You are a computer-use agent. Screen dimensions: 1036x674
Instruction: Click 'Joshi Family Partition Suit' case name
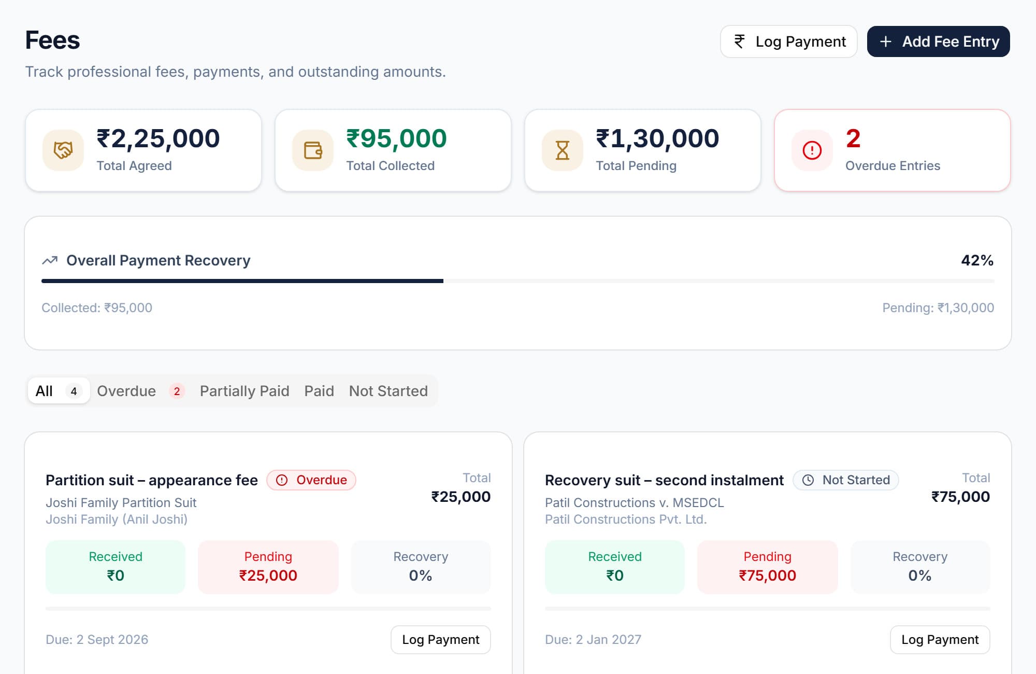[121, 503]
